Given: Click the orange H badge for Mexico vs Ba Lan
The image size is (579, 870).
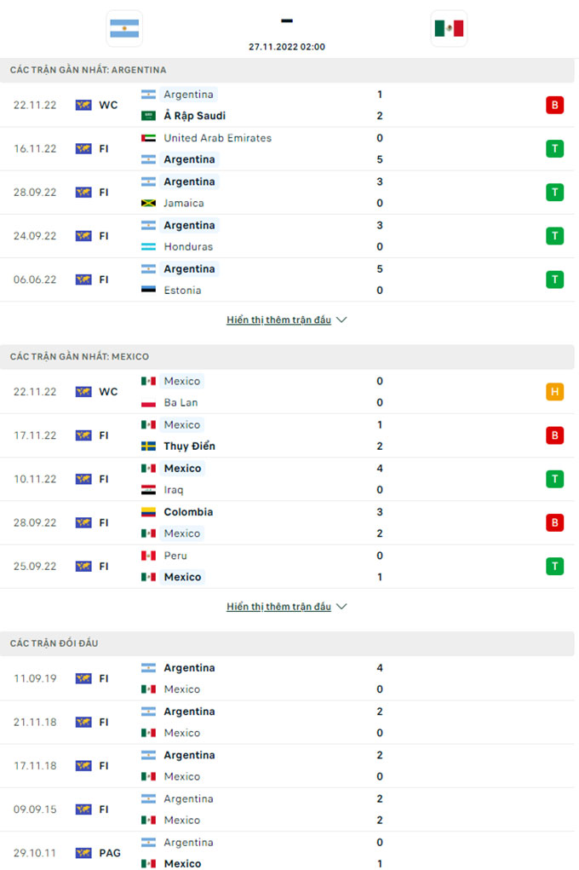Looking at the screenshot, I should point(555,392).
